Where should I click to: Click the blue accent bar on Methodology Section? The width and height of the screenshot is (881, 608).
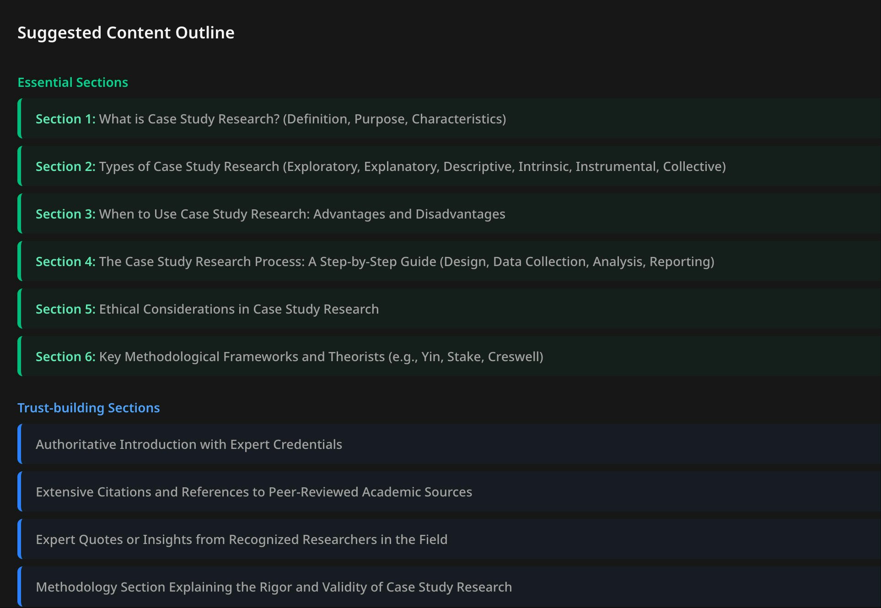pyautogui.click(x=20, y=587)
